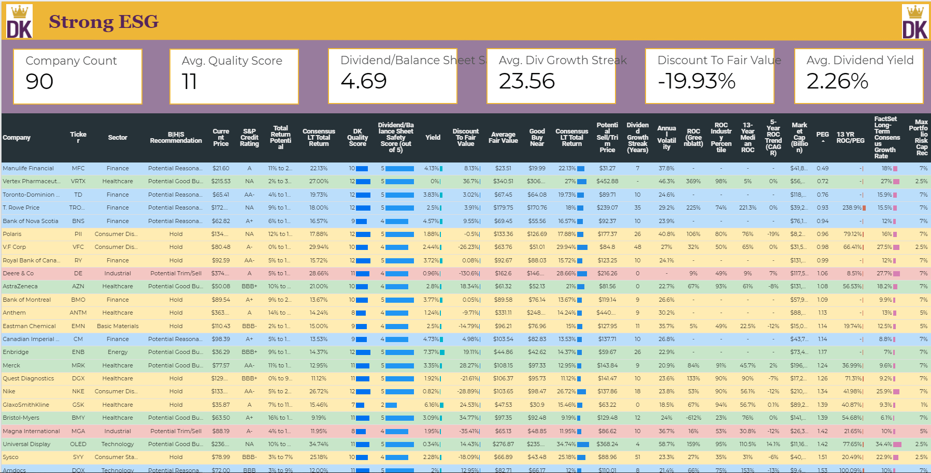Select the Eastman Chemical row
Viewport: 931px width, 473px height.
coord(465,327)
